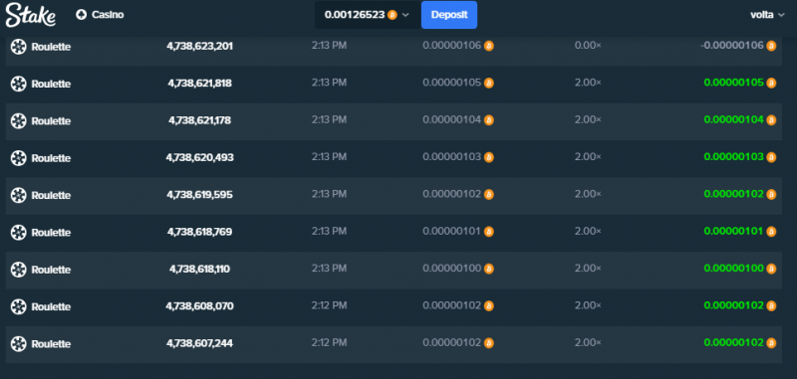Click bet amount 0.00000102 in row 4,738,619,595
797x379 pixels.
pyautogui.click(x=452, y=194)
